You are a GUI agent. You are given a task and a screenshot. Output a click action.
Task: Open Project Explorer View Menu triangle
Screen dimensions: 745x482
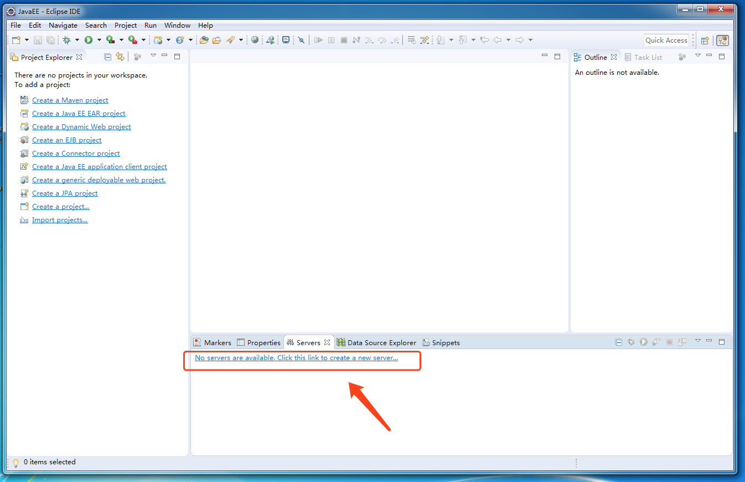(153, 55)
